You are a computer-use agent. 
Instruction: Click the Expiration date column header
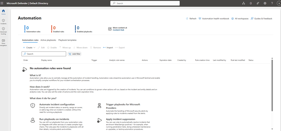[166, 60]
